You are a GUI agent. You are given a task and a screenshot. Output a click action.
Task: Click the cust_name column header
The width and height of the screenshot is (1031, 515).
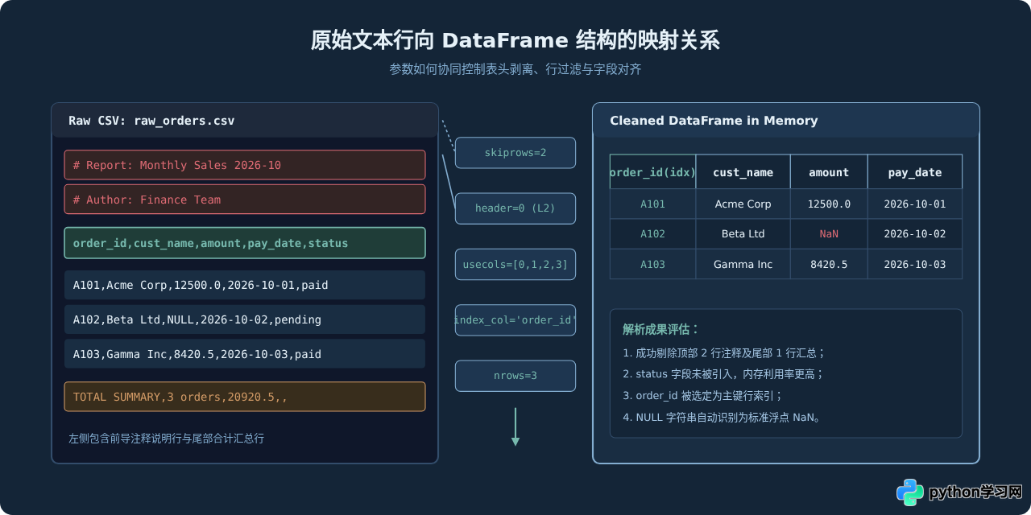(743, 172)
